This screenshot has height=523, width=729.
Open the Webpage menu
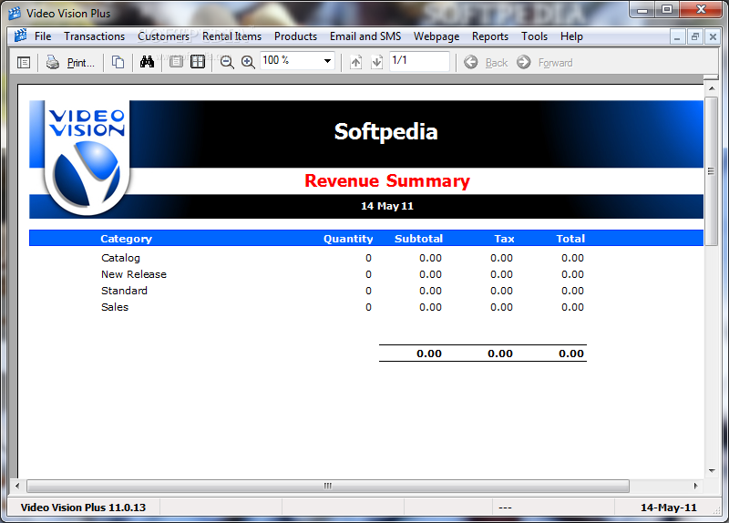coord(436,36)
